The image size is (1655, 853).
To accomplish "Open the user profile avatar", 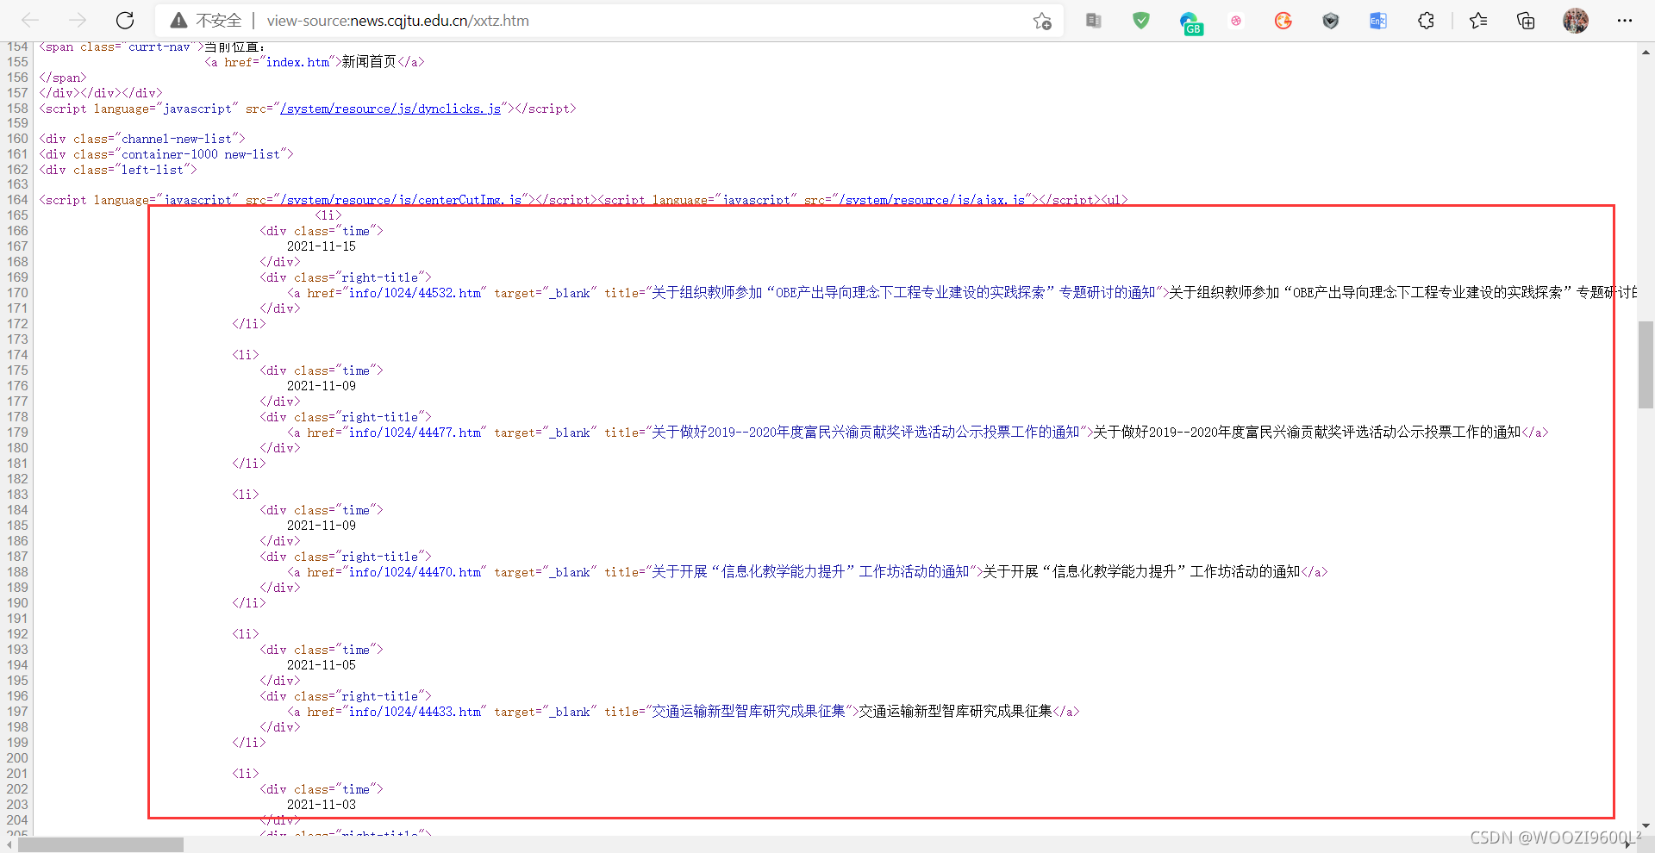I will [1576, 21].
